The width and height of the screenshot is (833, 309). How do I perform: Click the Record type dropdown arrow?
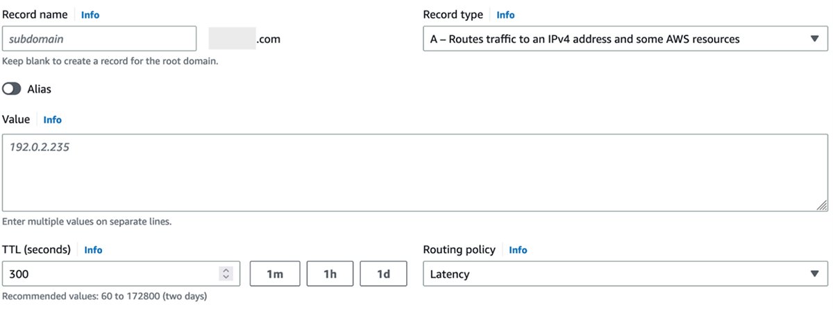tap(815, 39)
